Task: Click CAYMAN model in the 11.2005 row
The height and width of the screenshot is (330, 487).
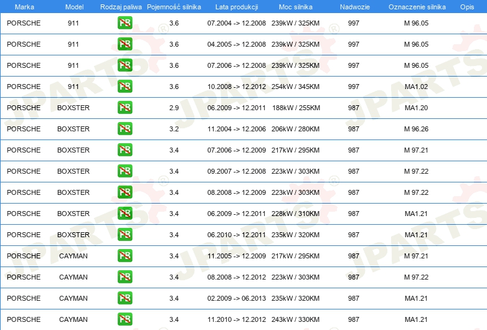Action: [73, 256]
